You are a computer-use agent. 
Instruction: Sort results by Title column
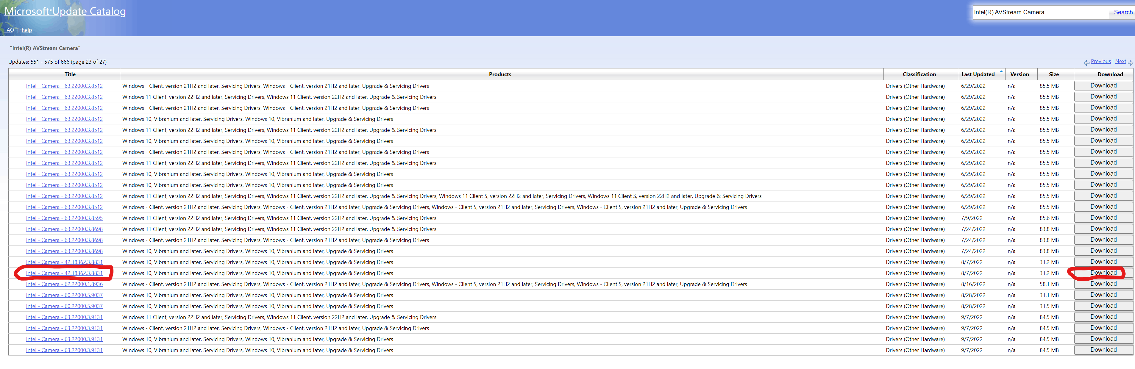[x=70, y=74]
